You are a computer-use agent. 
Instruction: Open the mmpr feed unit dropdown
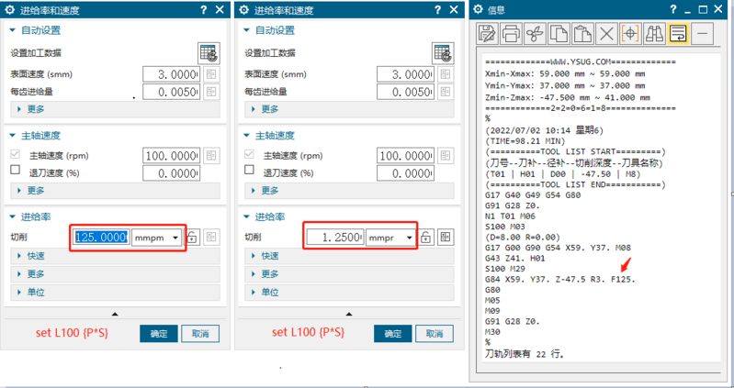click(390, 238)
